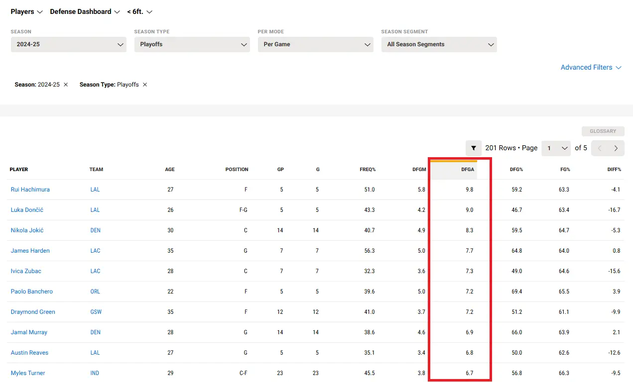Click the Glossary button
Viewport: 633px width, 382px height.
tap(603, 131)
